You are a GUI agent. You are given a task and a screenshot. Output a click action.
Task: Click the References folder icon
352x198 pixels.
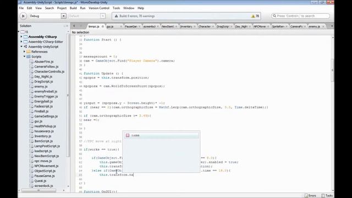(29, 51)
